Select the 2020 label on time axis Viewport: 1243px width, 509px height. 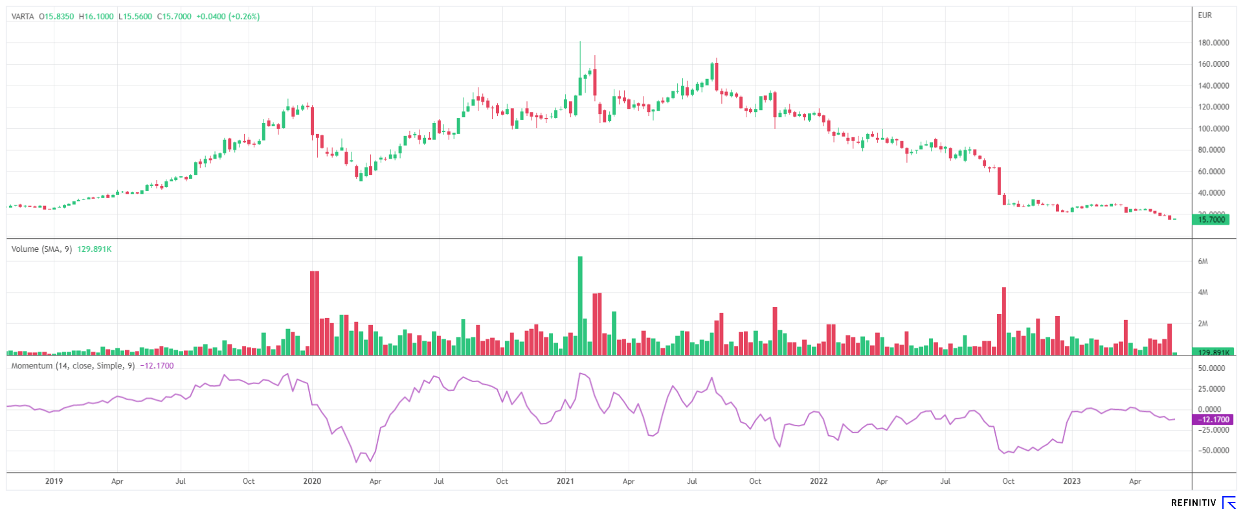pos(312,481)
